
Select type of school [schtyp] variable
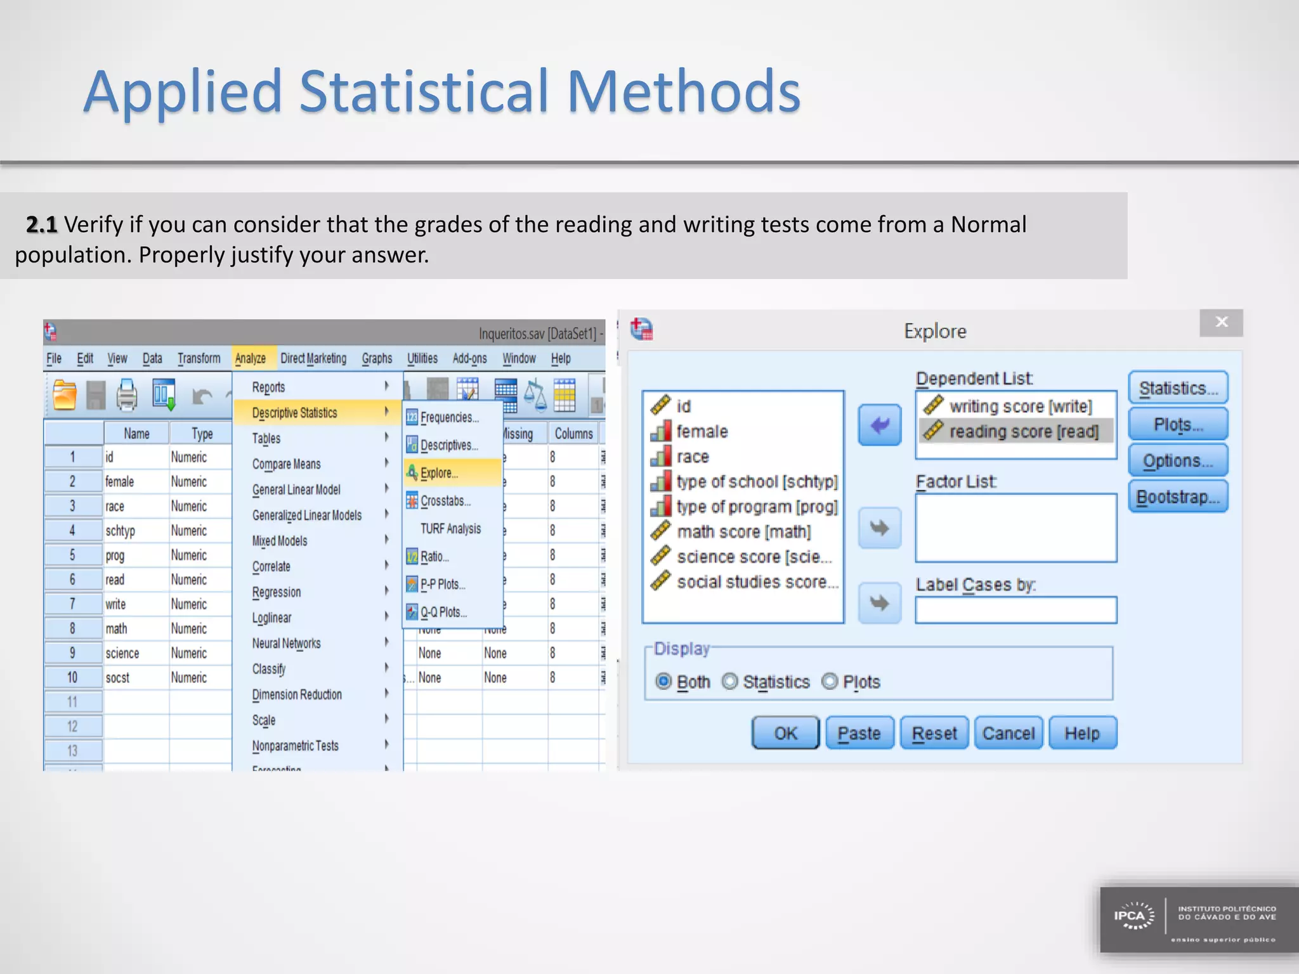coord(744,482)
